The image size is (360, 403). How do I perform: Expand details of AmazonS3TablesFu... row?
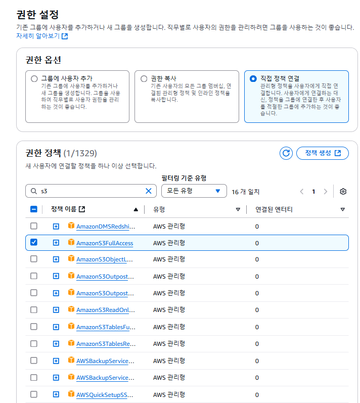click(x=56, y=327)
